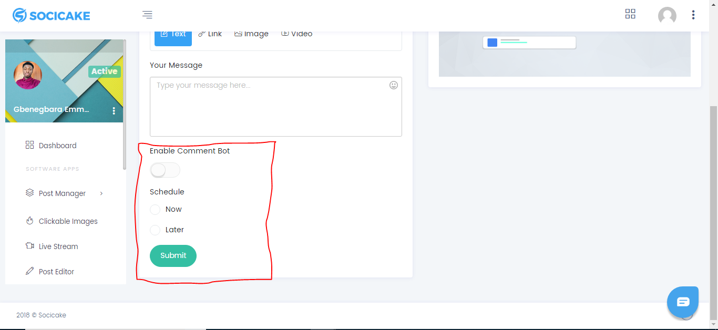718x330 pixels.
Task: Select the Later schedule radio button
Action: point(155,230)
